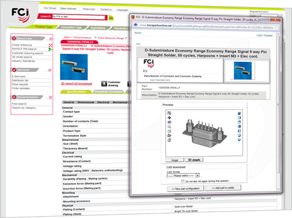
Task: Select the isometric view diamond icon
Action: (239, 140)
